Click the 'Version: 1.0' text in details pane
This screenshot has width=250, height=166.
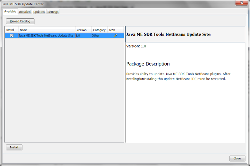point(136,46)
